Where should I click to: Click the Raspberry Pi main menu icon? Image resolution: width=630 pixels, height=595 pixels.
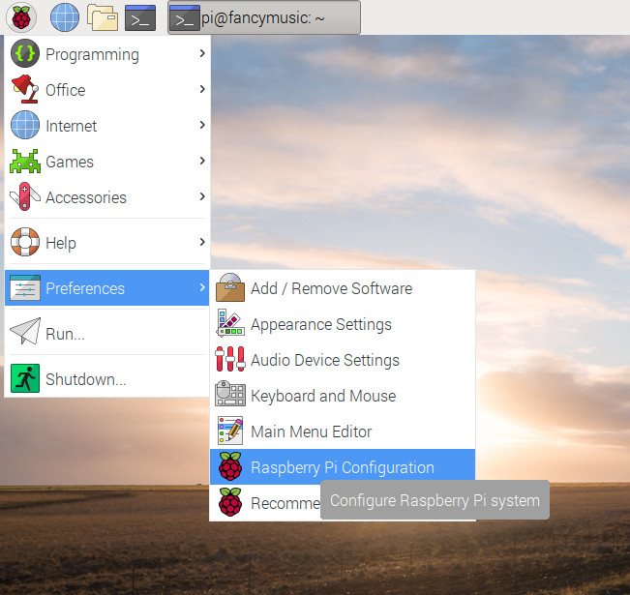coord(21,17)
